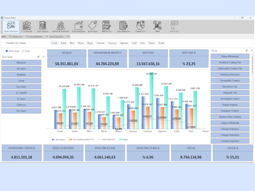Filter by Dış Giyim product group

click(x=21, y=87)
